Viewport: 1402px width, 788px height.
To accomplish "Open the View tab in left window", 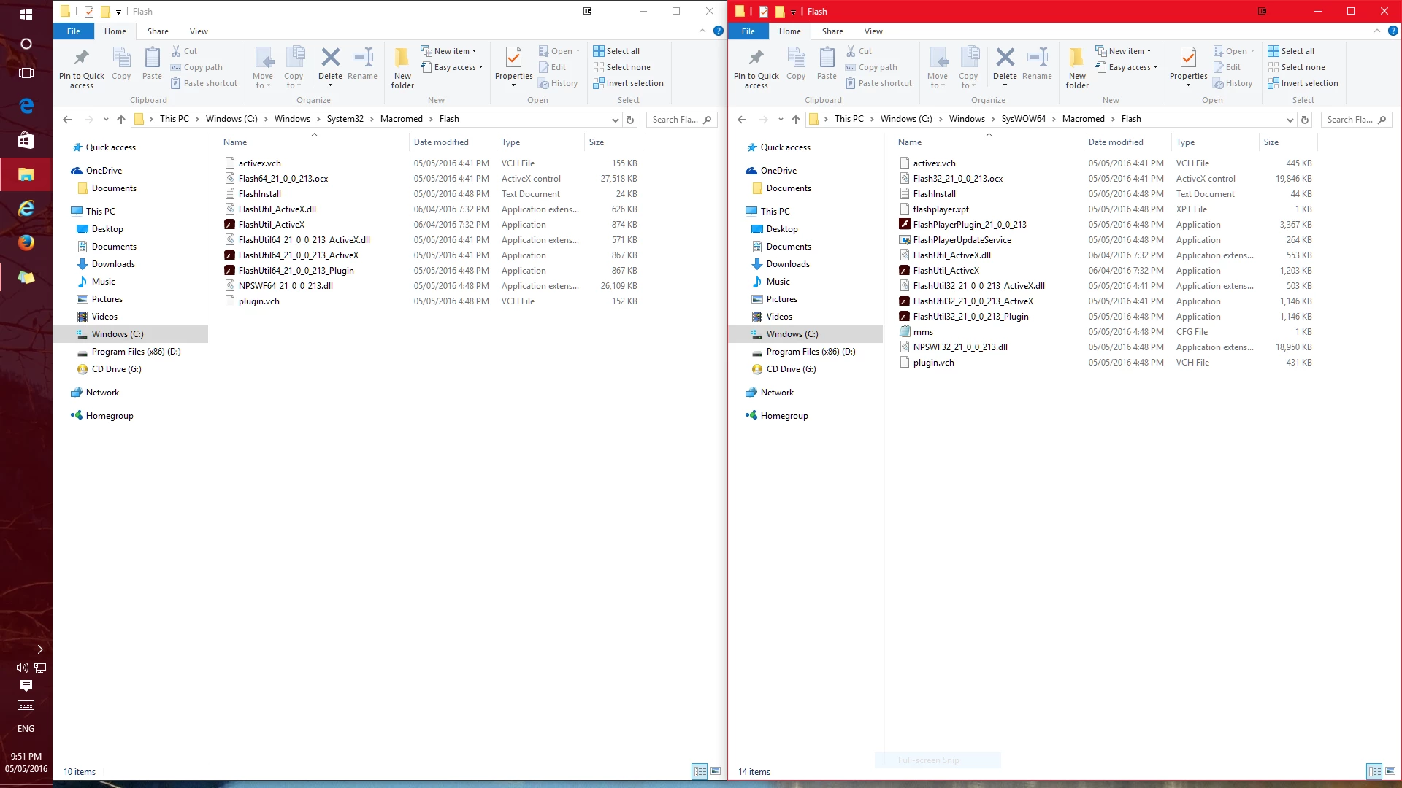I will click(199, 31).
